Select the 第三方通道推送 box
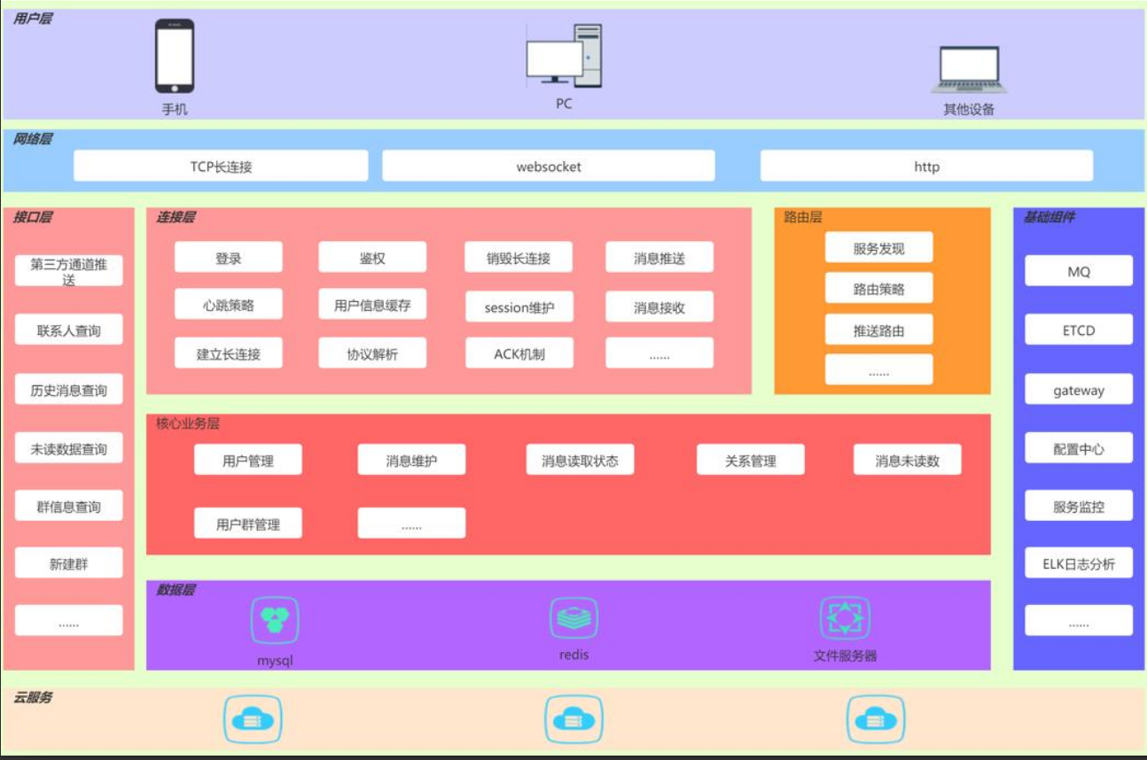 click(x=69, y=271)
